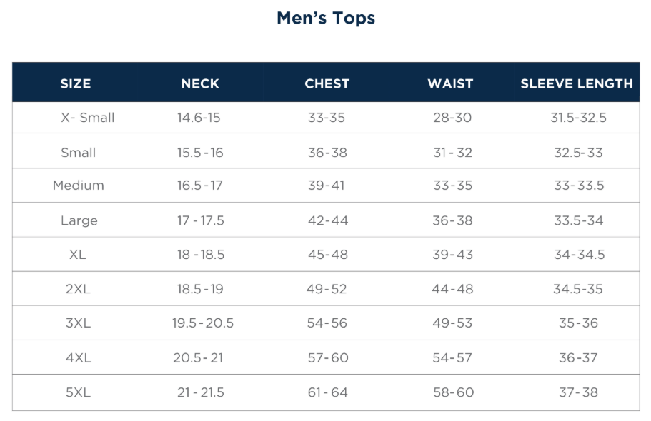Viewport: 651px width, 421px height.
Task: Click the CHEST column header
Action: 327,83
